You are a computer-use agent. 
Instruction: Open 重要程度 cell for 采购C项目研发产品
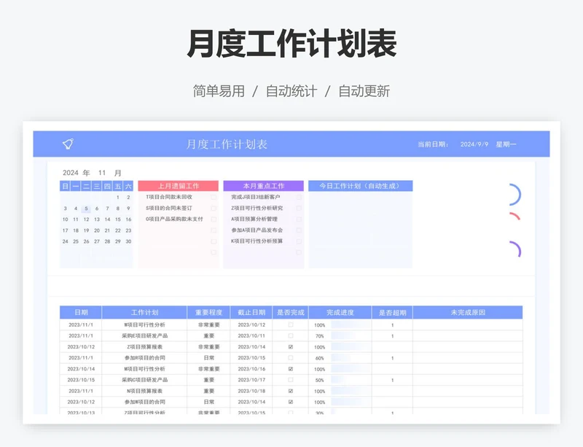(208, 380)
